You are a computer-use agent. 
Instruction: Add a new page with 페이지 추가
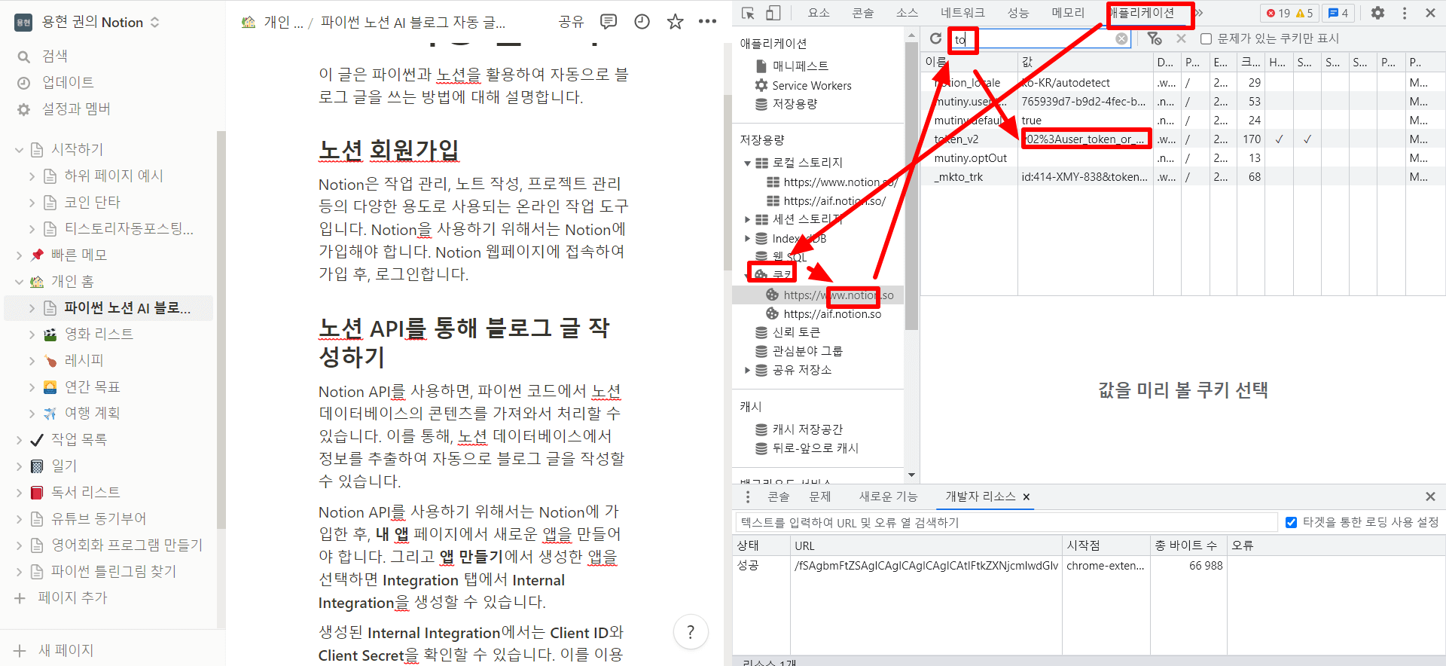62,597
